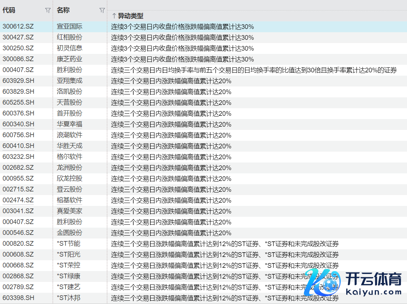Click 胜利股份's 30倍 turnover-rate anomaly description

pos(254,70)
